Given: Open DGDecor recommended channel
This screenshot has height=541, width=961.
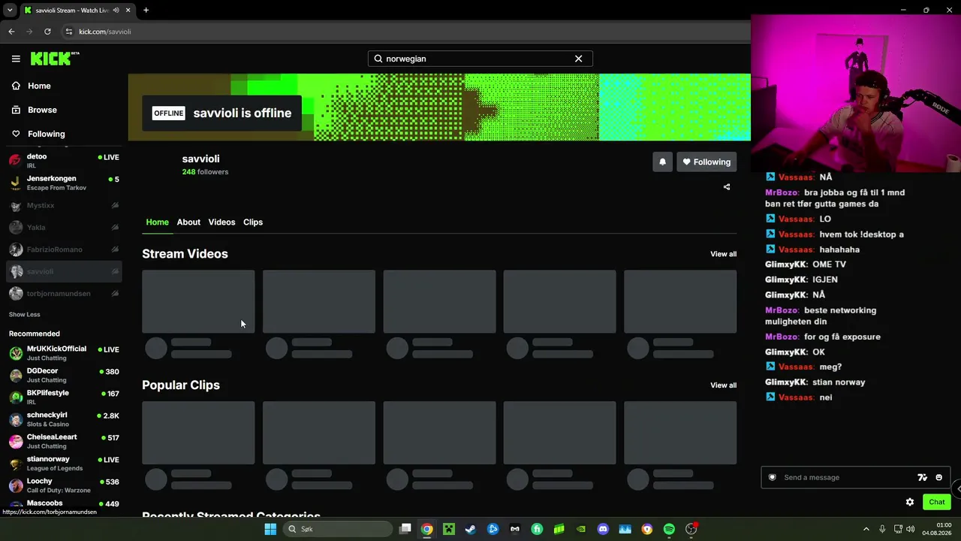Looking at the screenshot, I should [64, 375].
